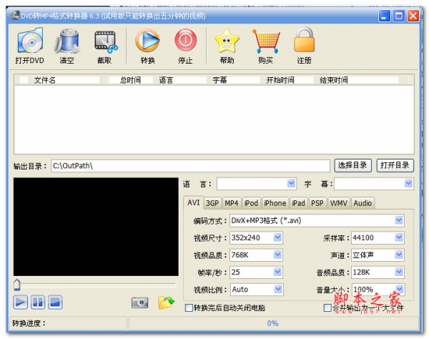Switch to the iPhone tab
Screen dimensions: 429x339
click(x=275, y=203)
